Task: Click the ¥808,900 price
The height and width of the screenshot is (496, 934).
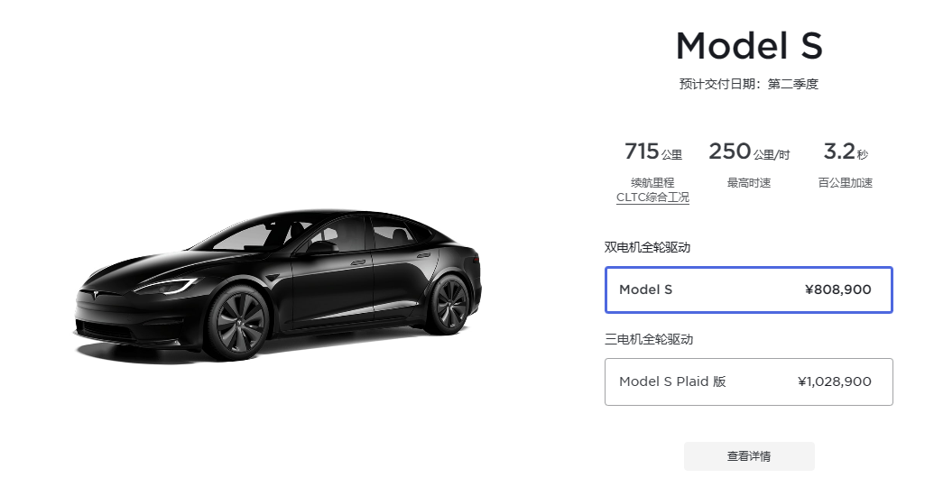Action: [837, 290]
